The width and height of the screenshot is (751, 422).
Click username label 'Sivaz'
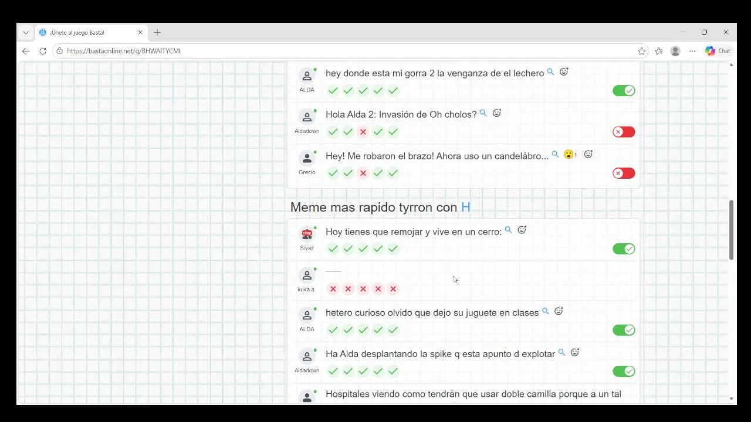[x=307, y=248]
